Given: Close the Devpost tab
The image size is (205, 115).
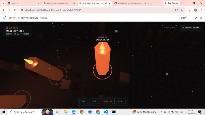Looking at the screenshot, I should click(x=38, y=3).
